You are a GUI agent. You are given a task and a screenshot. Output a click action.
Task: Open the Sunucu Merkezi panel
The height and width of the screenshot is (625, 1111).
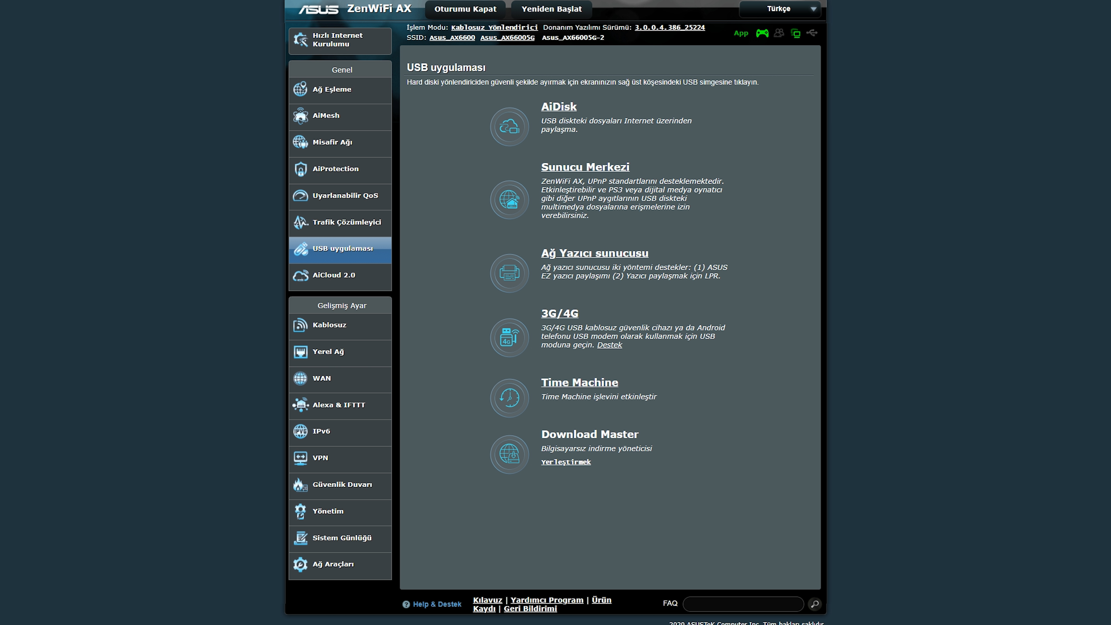(x=584, y=166)
